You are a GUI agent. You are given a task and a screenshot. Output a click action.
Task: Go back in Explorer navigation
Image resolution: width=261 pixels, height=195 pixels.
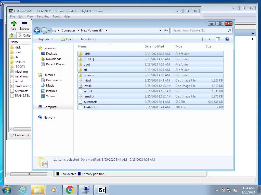coord(37,30)
